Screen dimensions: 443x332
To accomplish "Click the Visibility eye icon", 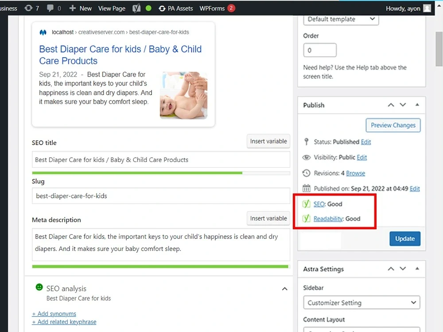I will point(306,158).
